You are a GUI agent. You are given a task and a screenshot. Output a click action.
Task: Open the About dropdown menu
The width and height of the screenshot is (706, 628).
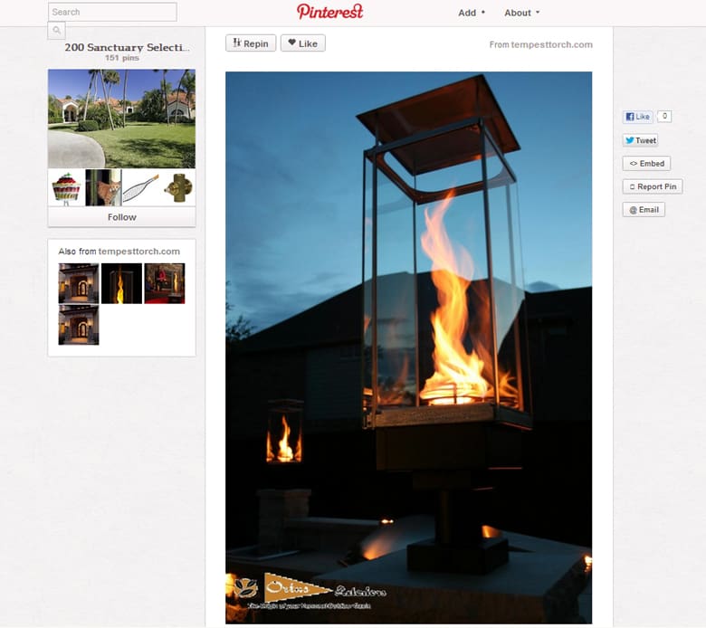tap(522, 13)
